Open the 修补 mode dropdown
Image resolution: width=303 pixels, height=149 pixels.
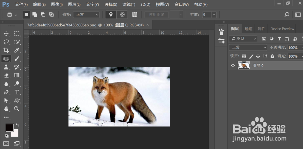[x=86, y=15]
